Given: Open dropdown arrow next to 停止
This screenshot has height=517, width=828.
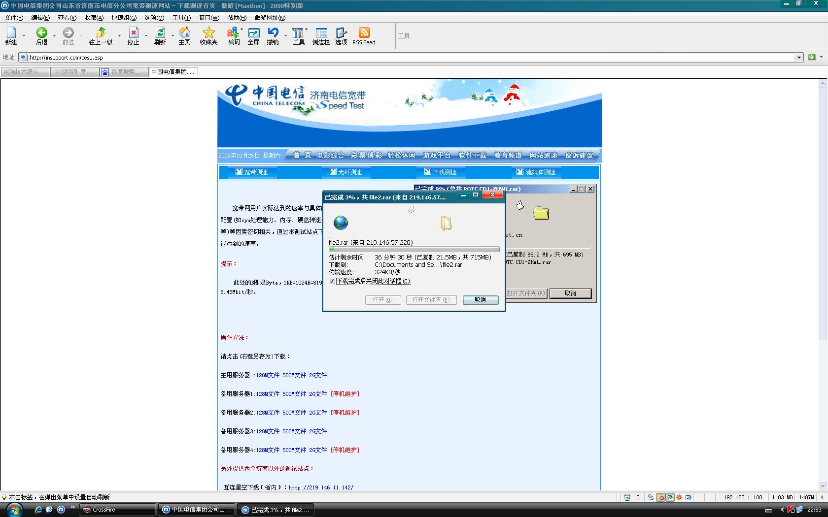Looking at the screenshot, I should (x=146, y=35).
